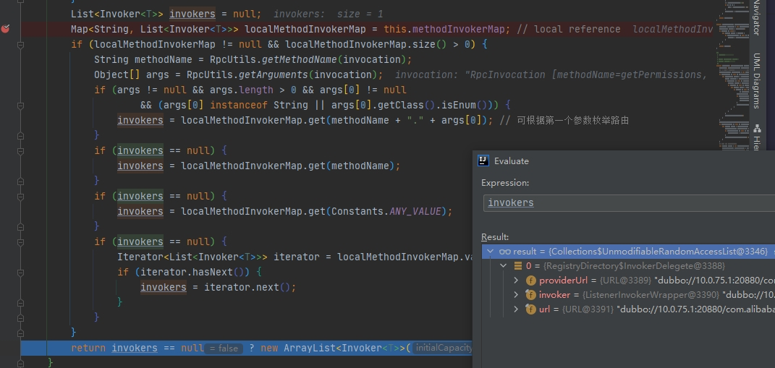The height and width of the screenshot is (368, 775).
Task: Select the providerUrl URL@3389 row
Action: pos(628,281)
